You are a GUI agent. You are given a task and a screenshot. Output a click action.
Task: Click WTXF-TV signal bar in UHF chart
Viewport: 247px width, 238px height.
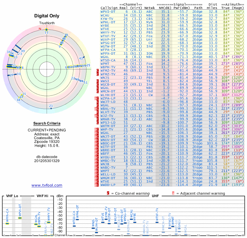point(157,222)
